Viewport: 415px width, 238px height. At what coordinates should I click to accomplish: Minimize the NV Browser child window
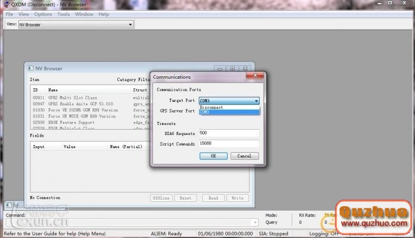pyautogui.click(x=220, y=69)
